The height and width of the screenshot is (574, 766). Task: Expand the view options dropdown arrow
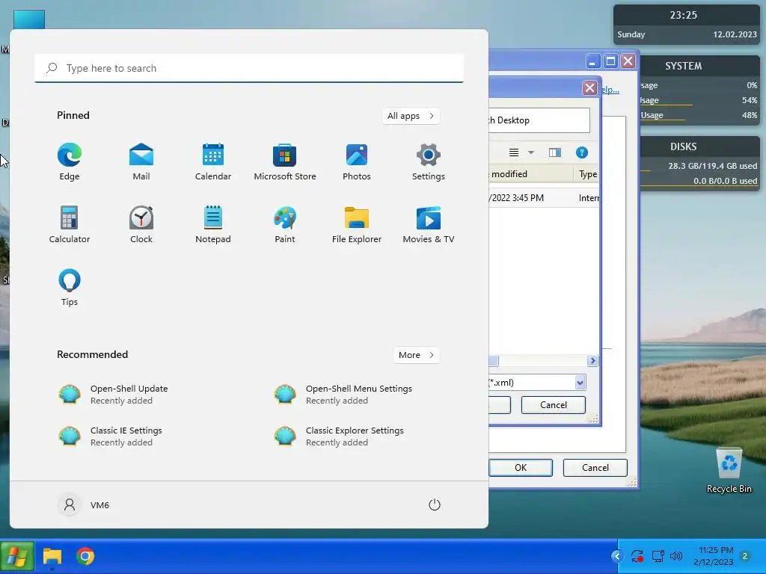(x=531, y=152)
